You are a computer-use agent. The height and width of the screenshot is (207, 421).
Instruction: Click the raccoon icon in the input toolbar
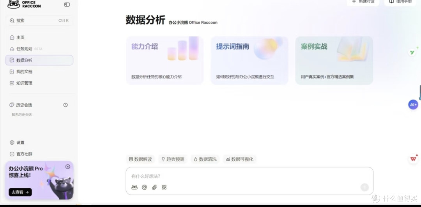coord(134,187)
